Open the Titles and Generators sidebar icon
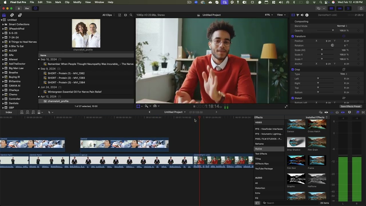Screen dimensions: 366x206 click(20, 15)
